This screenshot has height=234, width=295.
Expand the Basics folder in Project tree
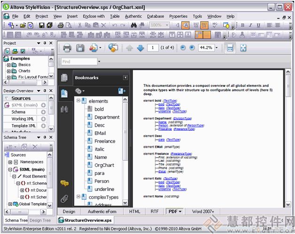pyautogui.click(x=8, y=65)
